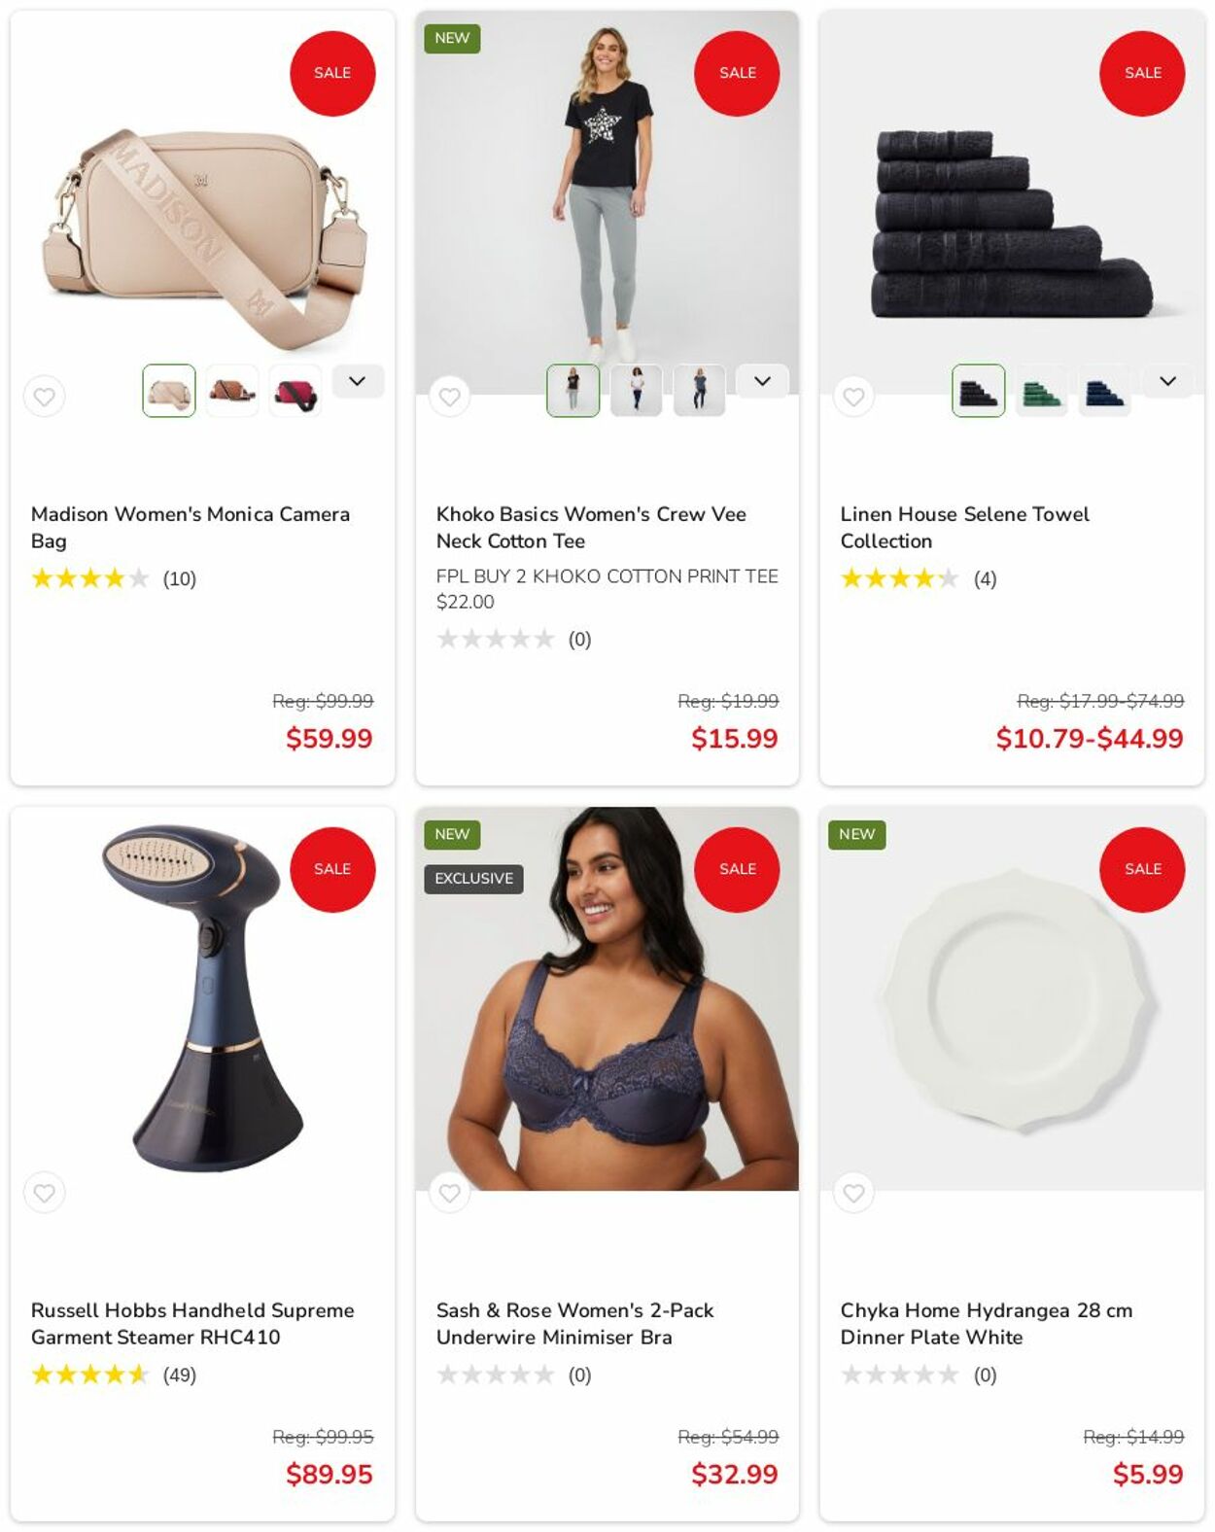Select the third Khoko tee variant thumbnail
This screenshot has height=1532, width=1215.
pyautogui.click(x=700, y=391)
